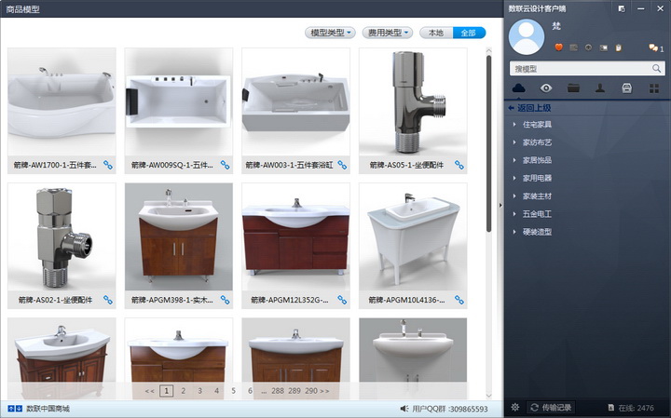671x418 pixels.
Task: Click the >> next pages link
Action: (x=325, y=391)
